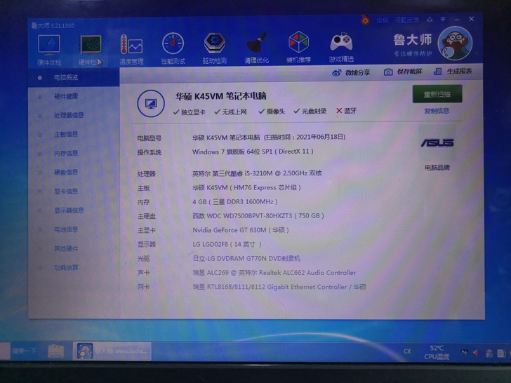This screenshot has width=511, height=383.
Task: Click the orange medal icon in title bar
Action: tap(366, 20)
